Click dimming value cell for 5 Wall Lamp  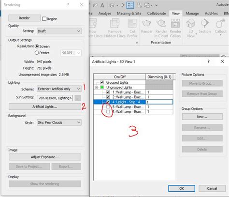pos(159,107)
